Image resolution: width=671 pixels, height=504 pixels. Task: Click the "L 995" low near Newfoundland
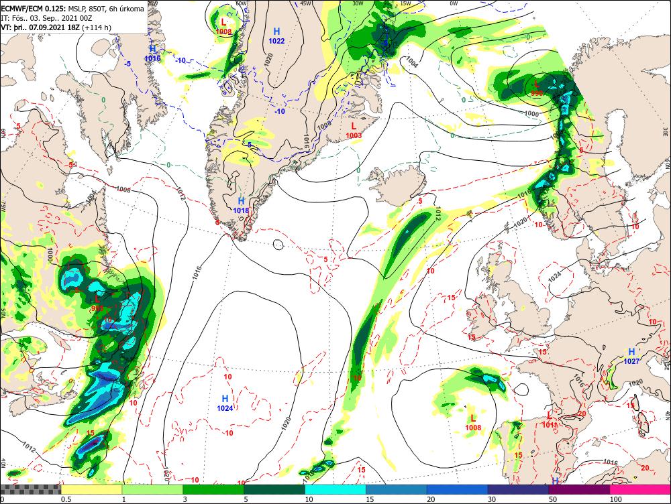tap(97, 303)
